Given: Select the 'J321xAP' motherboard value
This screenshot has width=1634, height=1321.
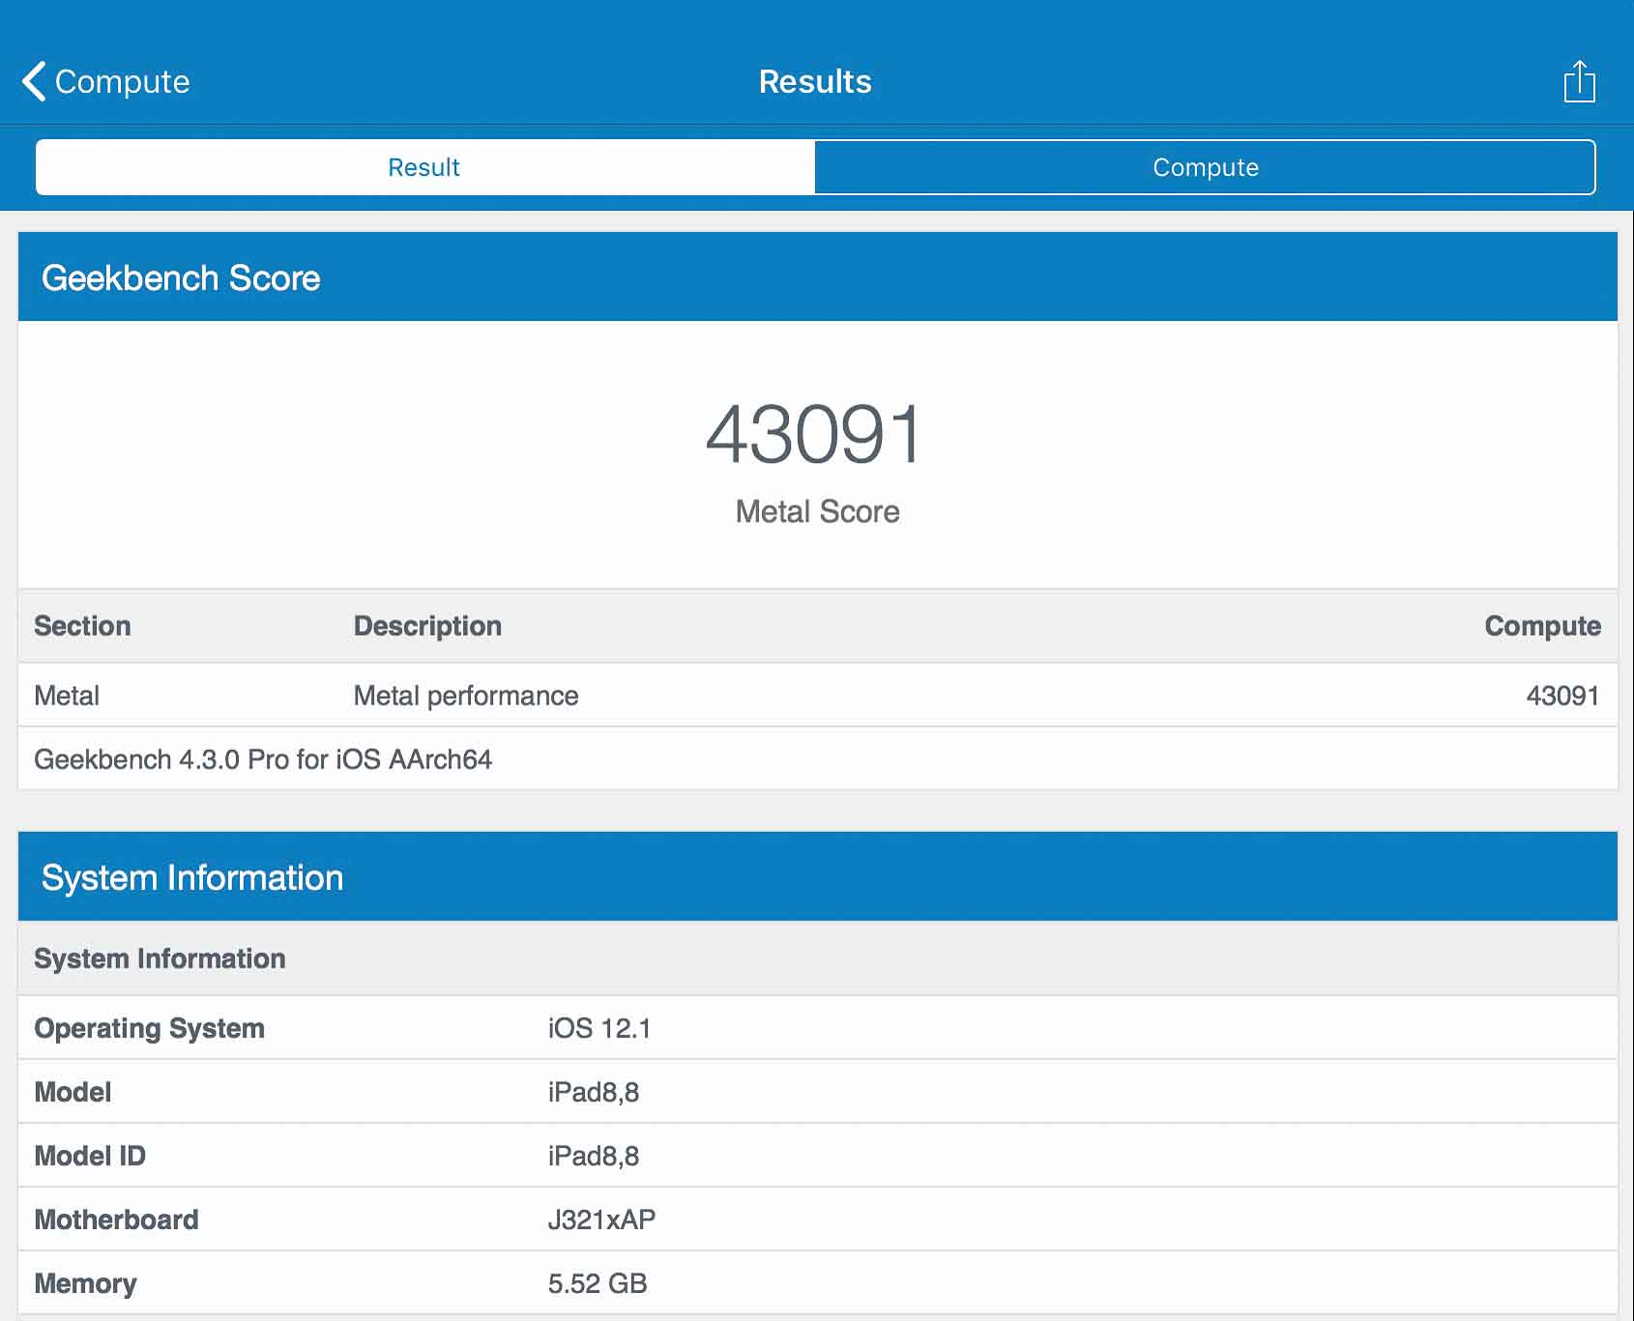Looking at the screenshot, I should coord(601,1219).
